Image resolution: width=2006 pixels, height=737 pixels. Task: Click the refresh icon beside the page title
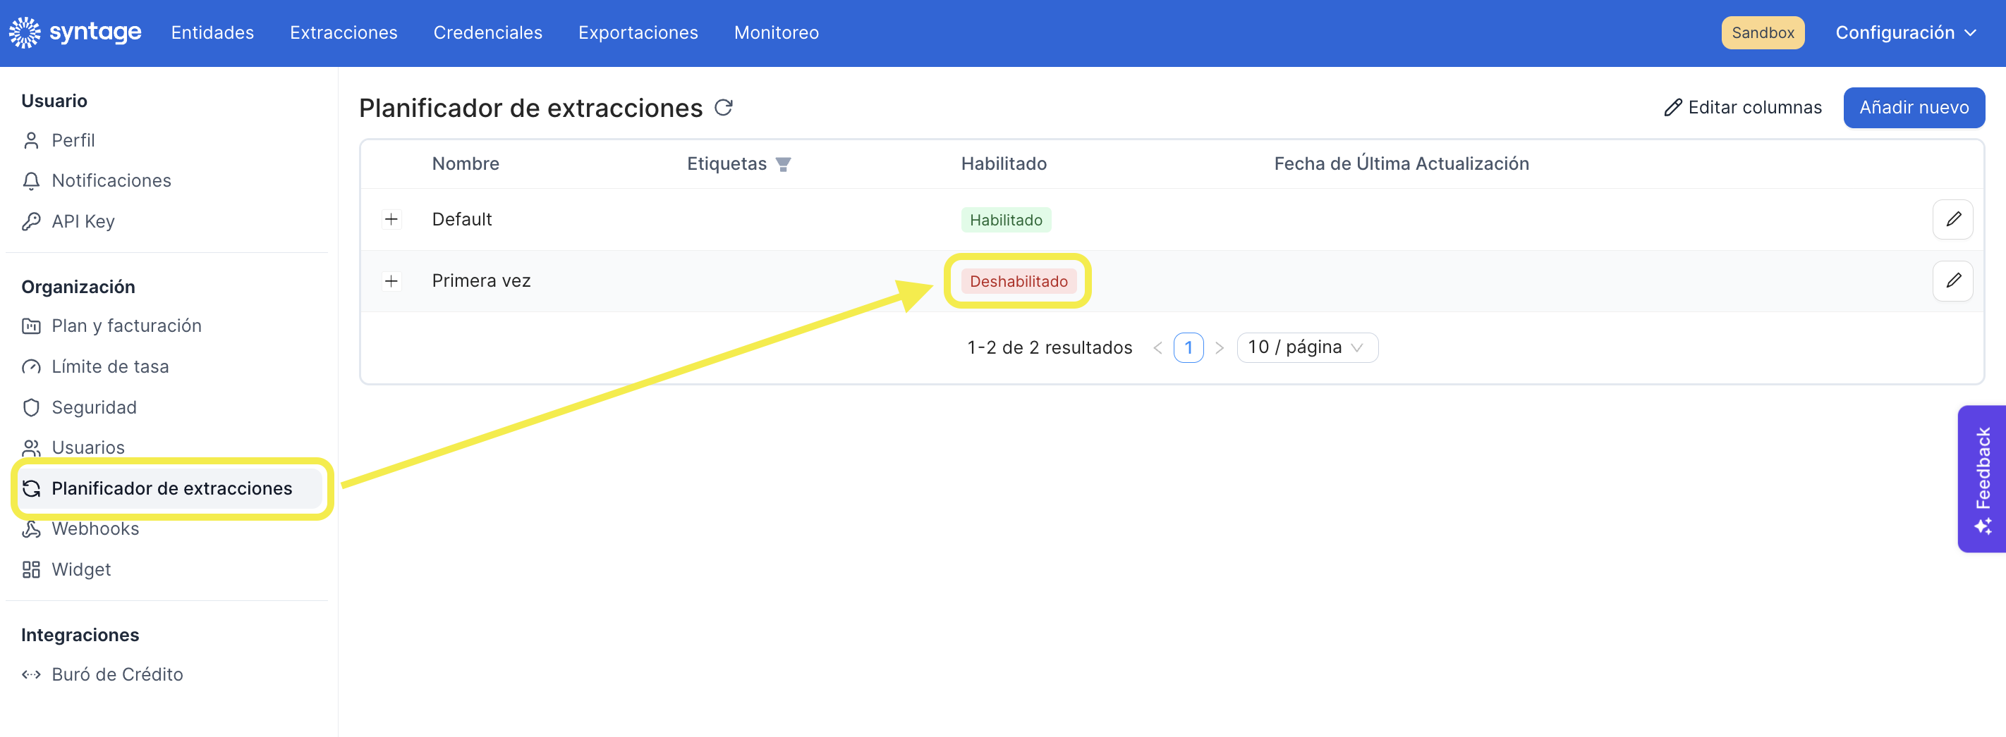tap(724, 107)
